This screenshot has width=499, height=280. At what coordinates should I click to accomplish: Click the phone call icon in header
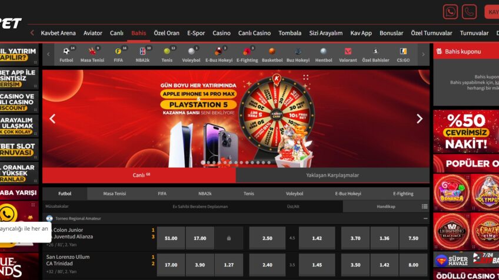click(469, 12)
